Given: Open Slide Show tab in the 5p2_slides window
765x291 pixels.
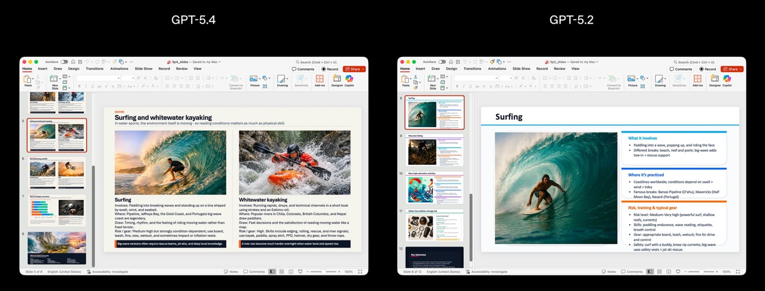Looking at the screenshot, I should coord(522,69).
